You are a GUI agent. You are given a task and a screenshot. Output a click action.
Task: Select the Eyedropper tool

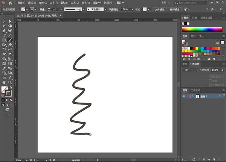(4, 68)
